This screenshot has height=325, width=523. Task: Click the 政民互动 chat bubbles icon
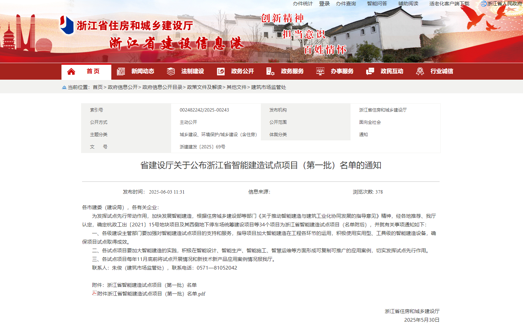tap(370, 71)
